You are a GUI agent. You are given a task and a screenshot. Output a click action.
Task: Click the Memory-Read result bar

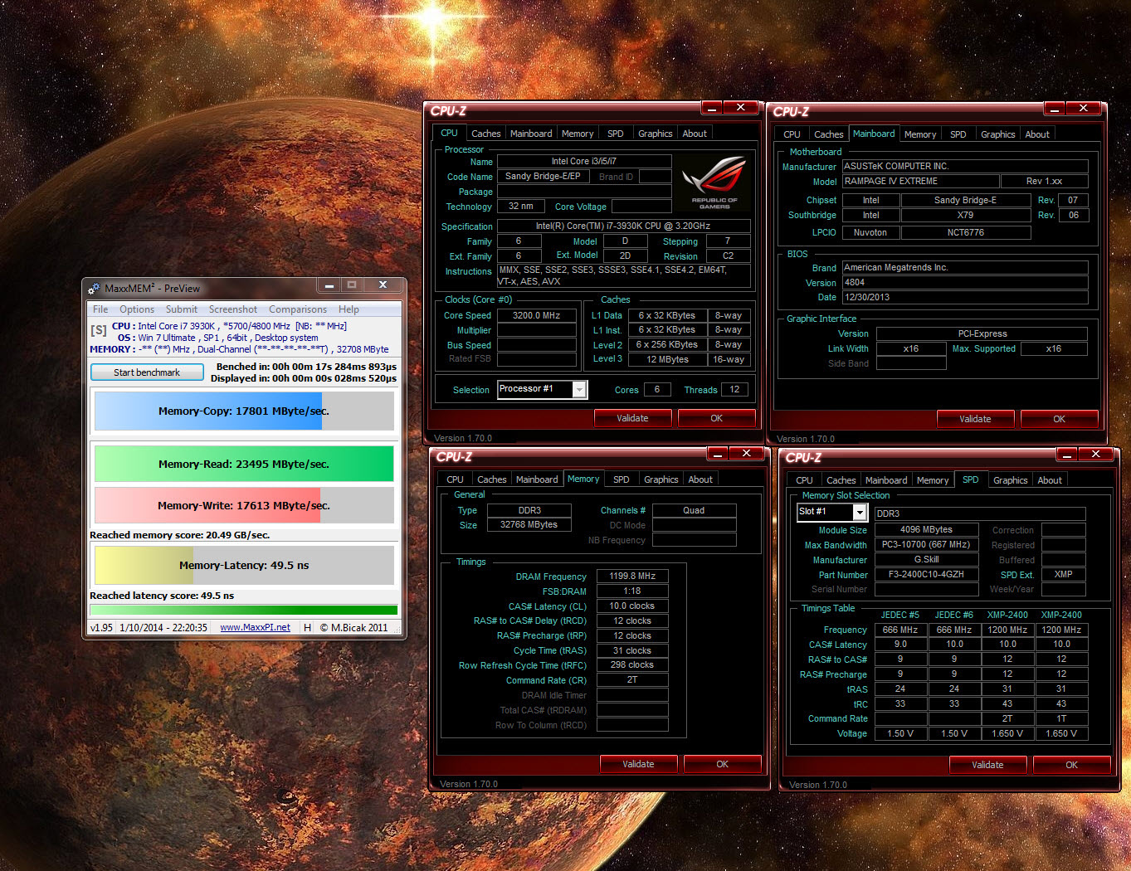click(x=244, y=464)
